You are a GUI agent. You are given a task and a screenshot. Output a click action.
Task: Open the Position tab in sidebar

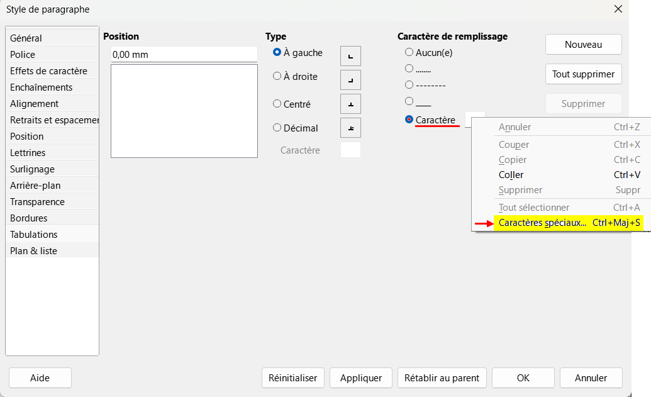click(52, 136)
